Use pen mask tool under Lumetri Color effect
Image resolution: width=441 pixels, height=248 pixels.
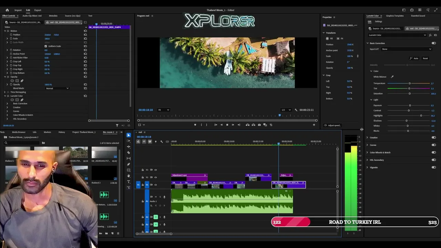(x=22, y=100)
